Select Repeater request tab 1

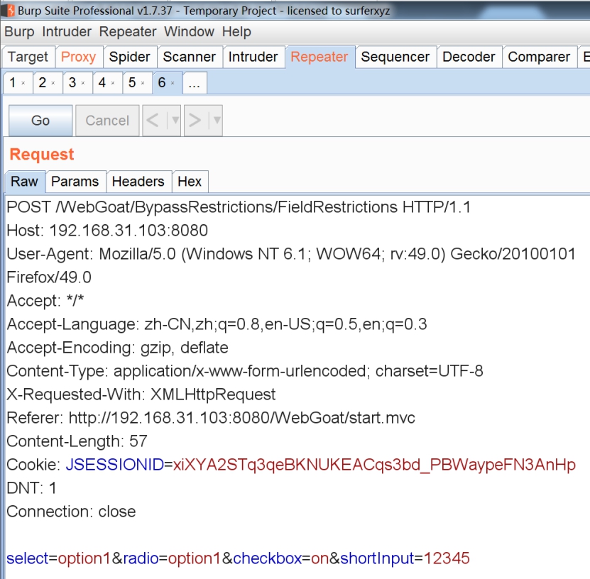point(13,82)
